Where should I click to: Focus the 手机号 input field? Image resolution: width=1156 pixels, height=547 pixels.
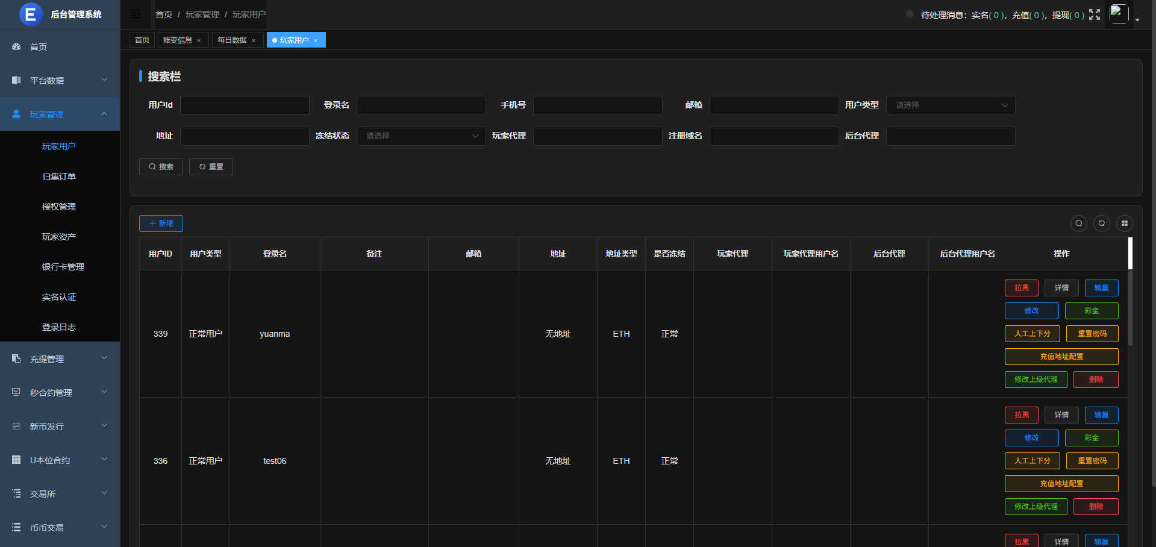(x=598, y=105)
